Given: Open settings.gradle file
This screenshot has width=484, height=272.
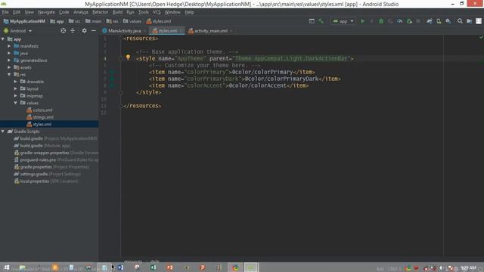Looking at the screenshot, I should [34, 174].
